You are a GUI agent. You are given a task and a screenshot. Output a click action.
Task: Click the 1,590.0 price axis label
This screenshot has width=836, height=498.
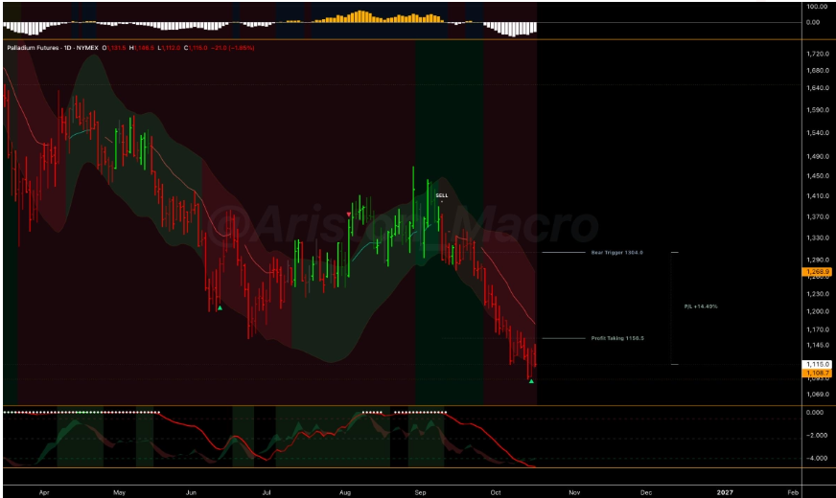click(818, 110)
